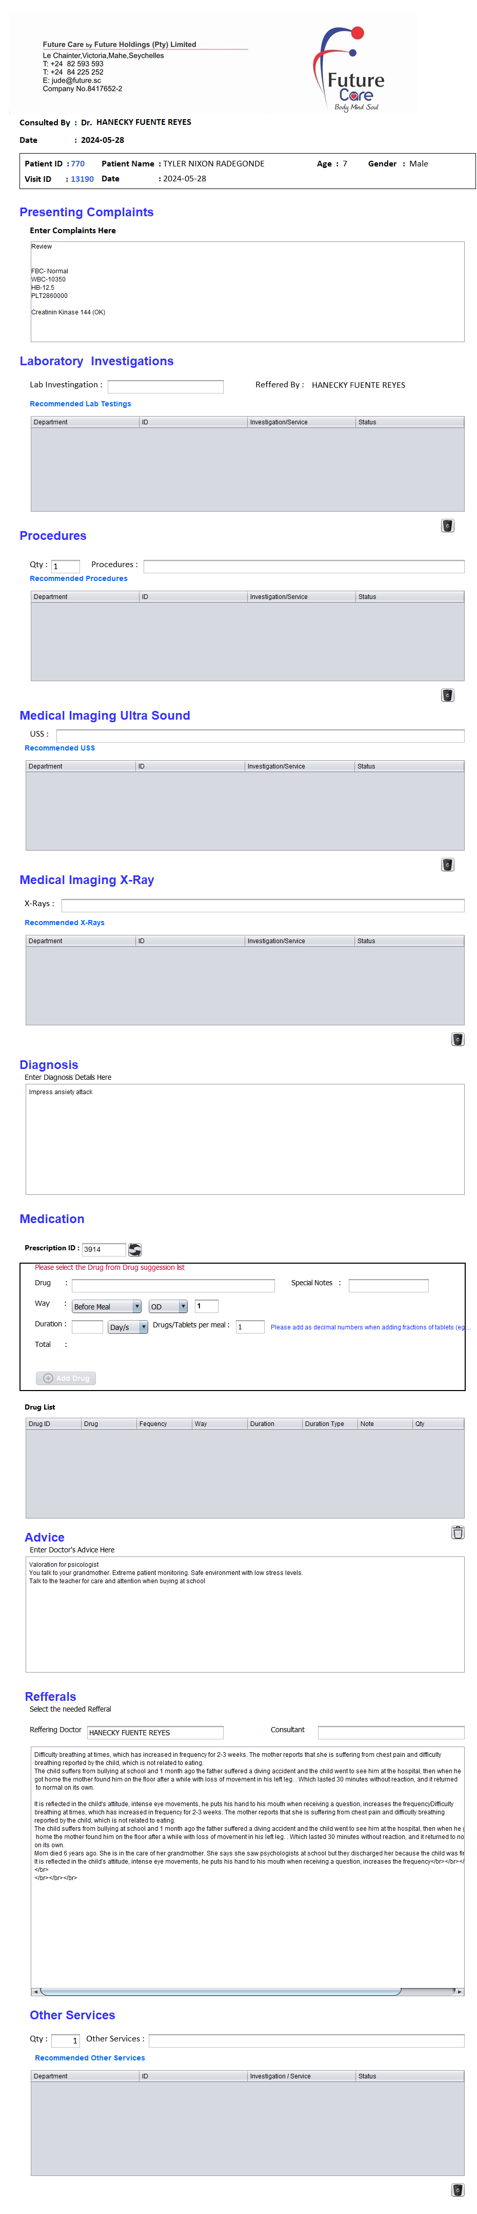Screen dimensions: 477x2214
Task: Open Visit ID 13190 link
Action: pos(82,179)
